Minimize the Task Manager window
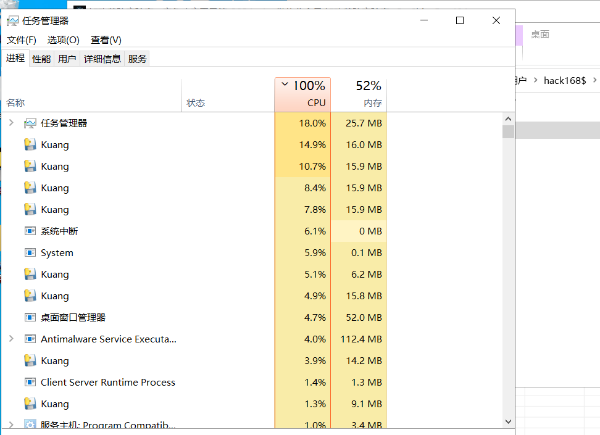The width and height of the screenshot is (600, 435). tap(424, 20)
